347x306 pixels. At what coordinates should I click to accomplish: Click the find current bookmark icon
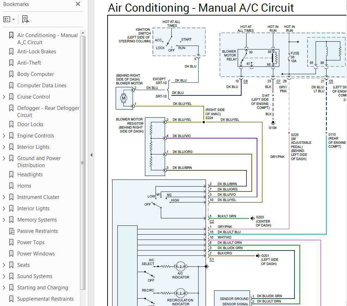[x=25, y=19]
